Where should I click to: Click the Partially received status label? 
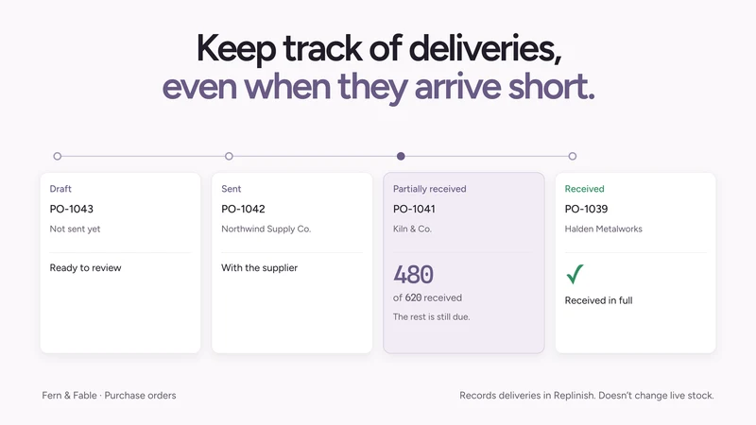[x=430, y=189]
